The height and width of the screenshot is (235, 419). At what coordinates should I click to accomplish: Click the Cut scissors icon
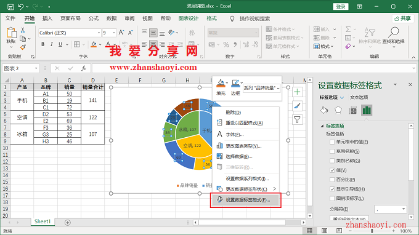pyautogui.click(x=23, y=30)
